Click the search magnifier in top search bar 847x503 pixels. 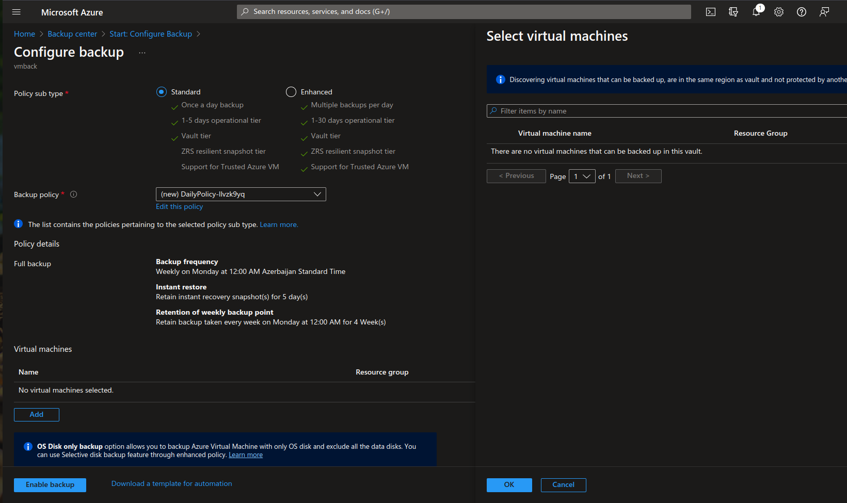(245, 11)
